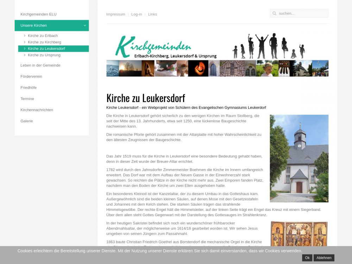Screen dimensions: 352x264
Task: Accept cookies with the Ok button
Action: coord(307,258)
